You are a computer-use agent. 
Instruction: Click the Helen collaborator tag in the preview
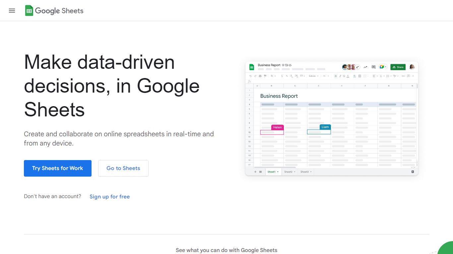coord(278,127)
